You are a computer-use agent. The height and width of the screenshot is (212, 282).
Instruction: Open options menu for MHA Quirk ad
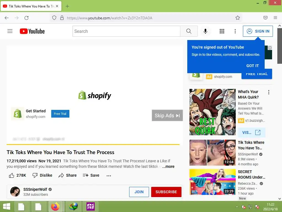point(269,92)
